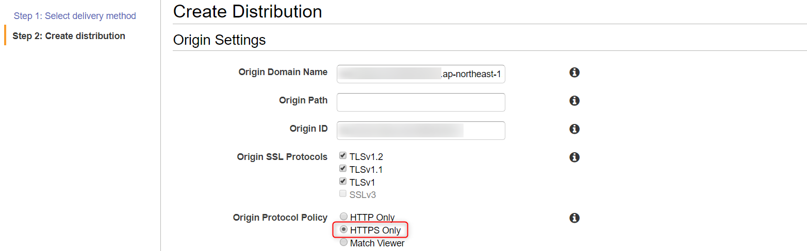Click info icon next to Origin ID
The width and height of the screenshot is (807, 251).
pos(574,129)
